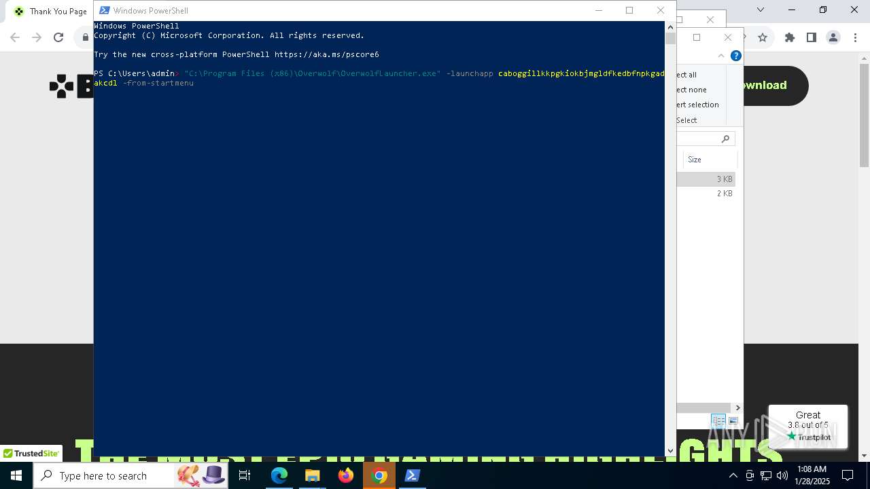
Task: Open Firefox from the taskbar
Action: 346,475
